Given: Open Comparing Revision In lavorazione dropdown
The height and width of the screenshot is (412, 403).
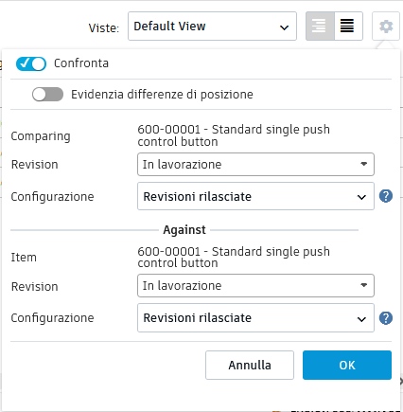Looking at the screenshot, I should click(255, 165).
